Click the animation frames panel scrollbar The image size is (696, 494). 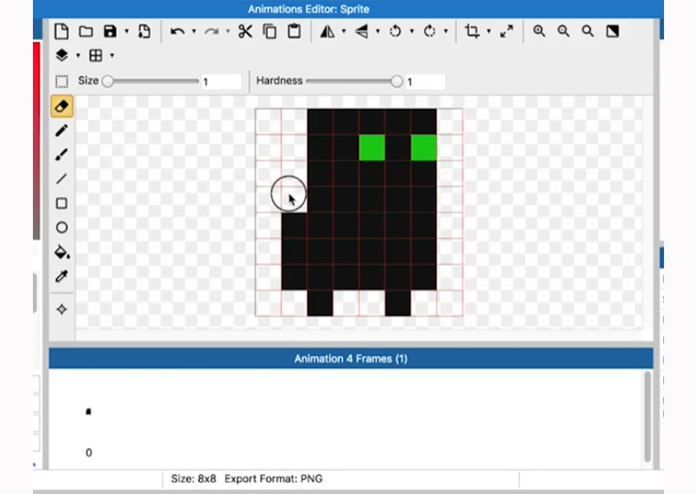[x=648, y=417]
